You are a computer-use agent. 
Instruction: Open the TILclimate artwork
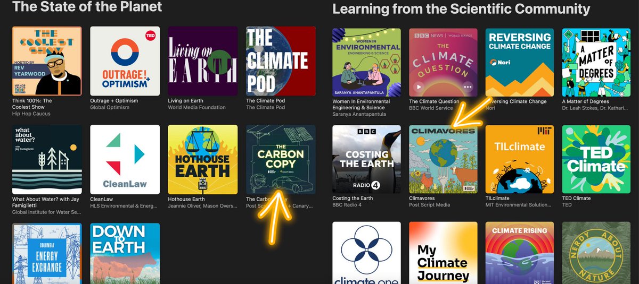pos(520,159)
